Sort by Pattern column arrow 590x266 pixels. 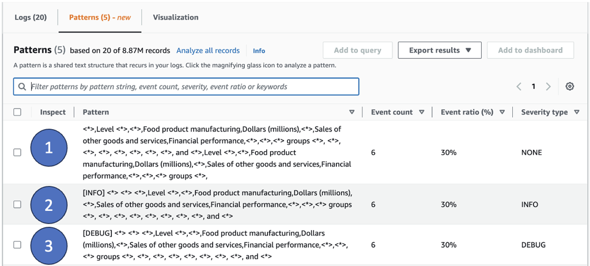click(352, 112)
